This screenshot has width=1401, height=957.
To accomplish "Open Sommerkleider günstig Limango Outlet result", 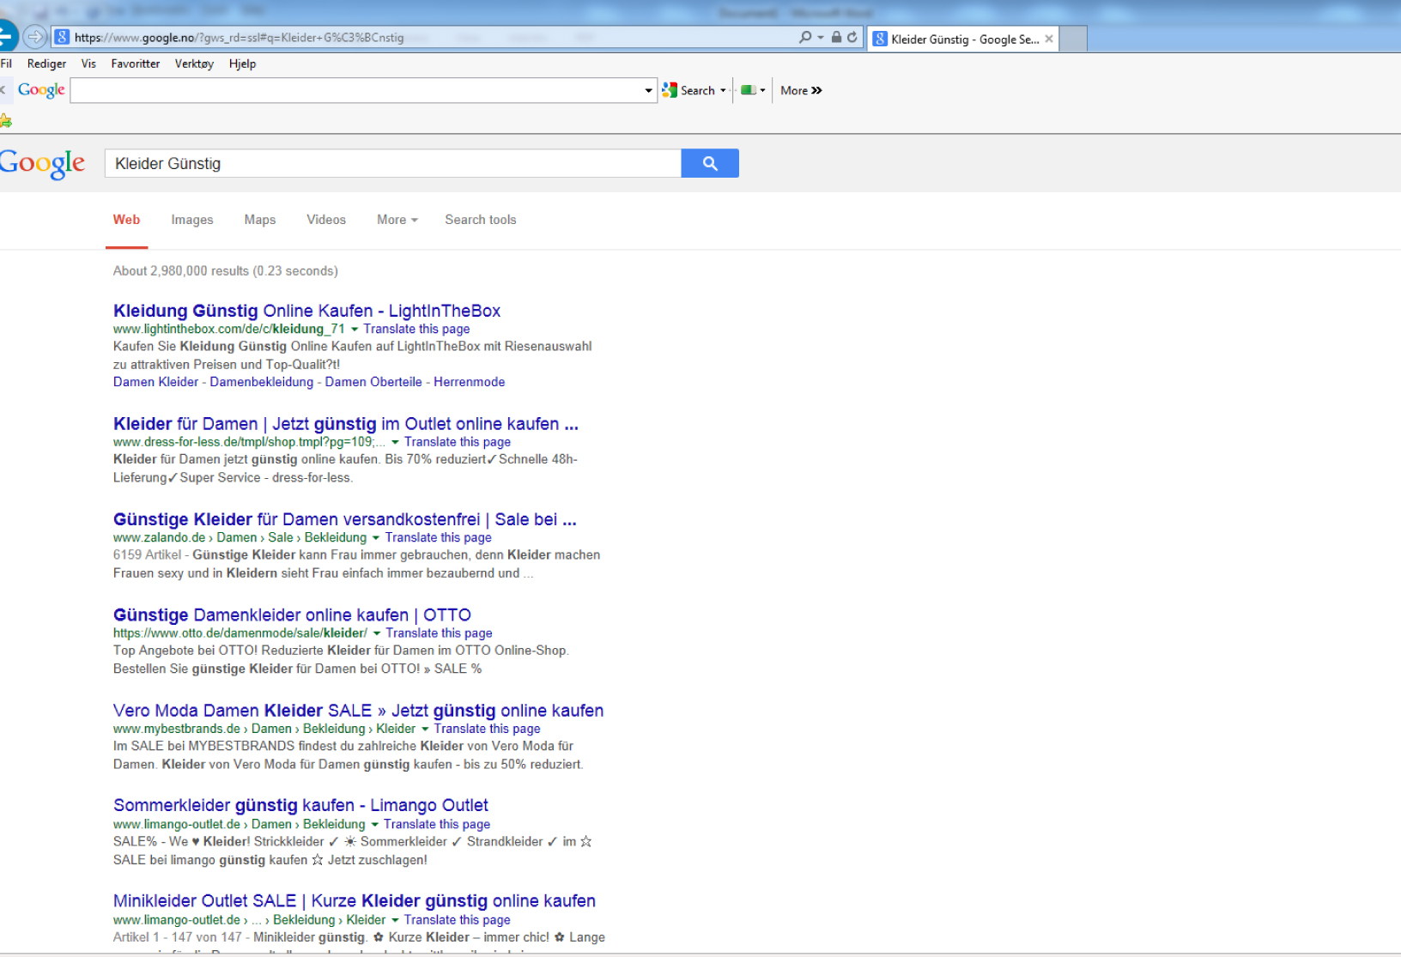I will click(300, 805).
